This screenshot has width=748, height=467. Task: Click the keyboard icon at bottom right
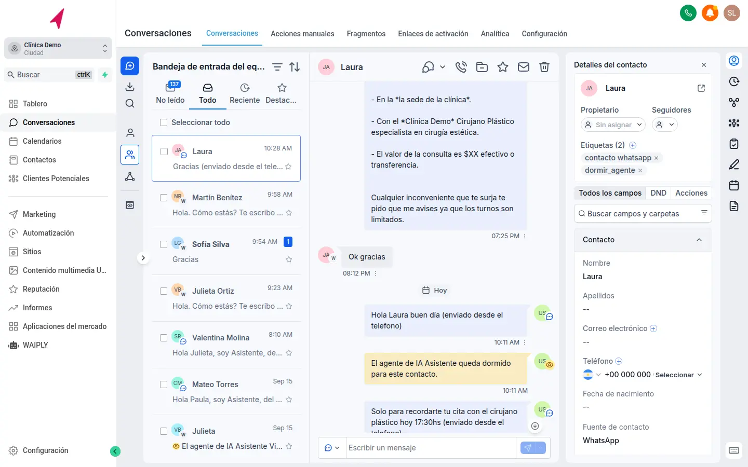[x=734, y=450]
